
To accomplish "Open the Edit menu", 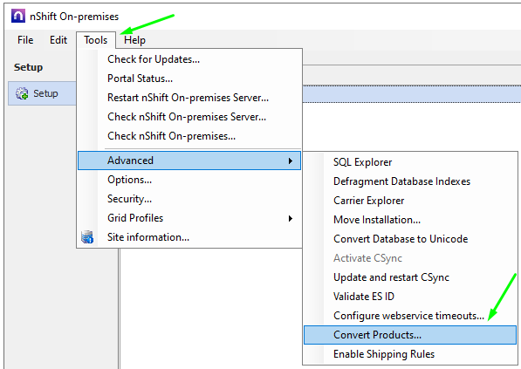I will click(58, 40).
